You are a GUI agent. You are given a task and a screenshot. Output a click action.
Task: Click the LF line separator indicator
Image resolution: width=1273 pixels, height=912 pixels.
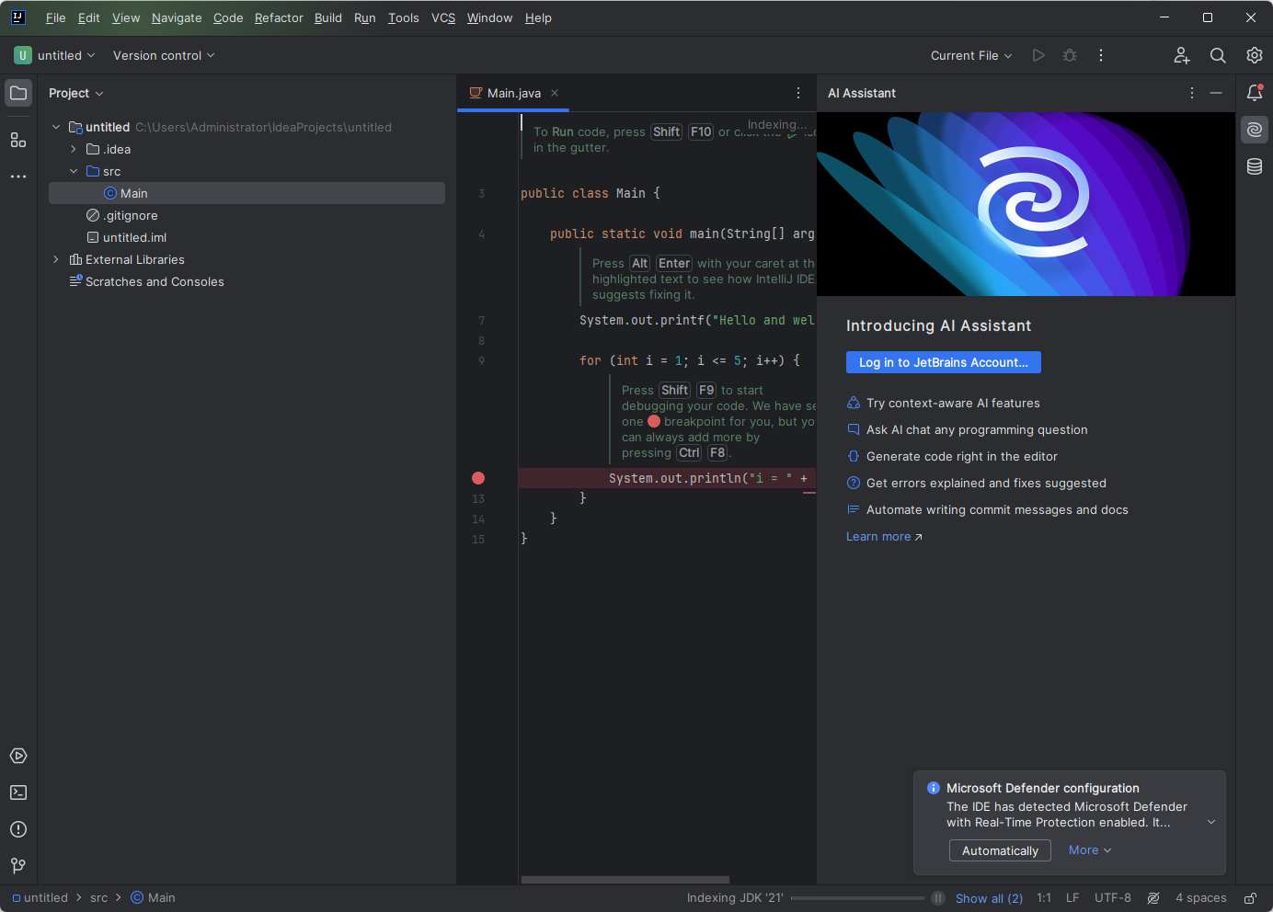(x=1072, y=898)
